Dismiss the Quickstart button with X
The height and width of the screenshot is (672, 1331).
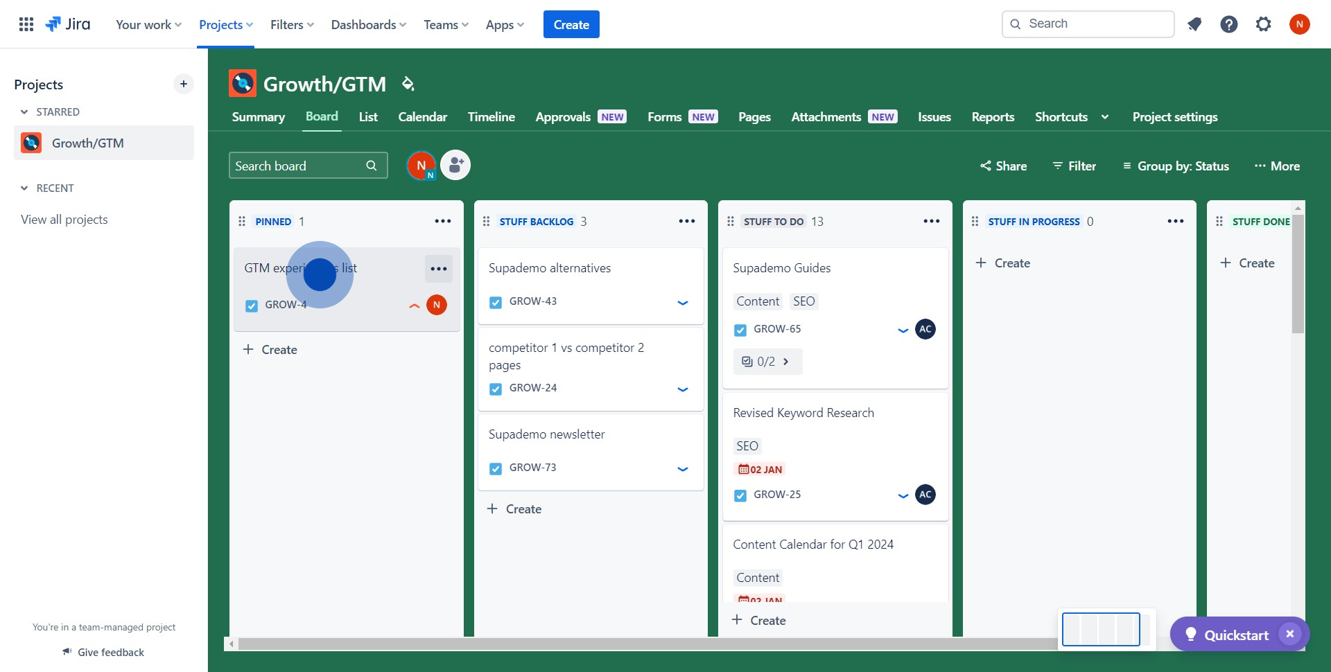click(1290, 634)
